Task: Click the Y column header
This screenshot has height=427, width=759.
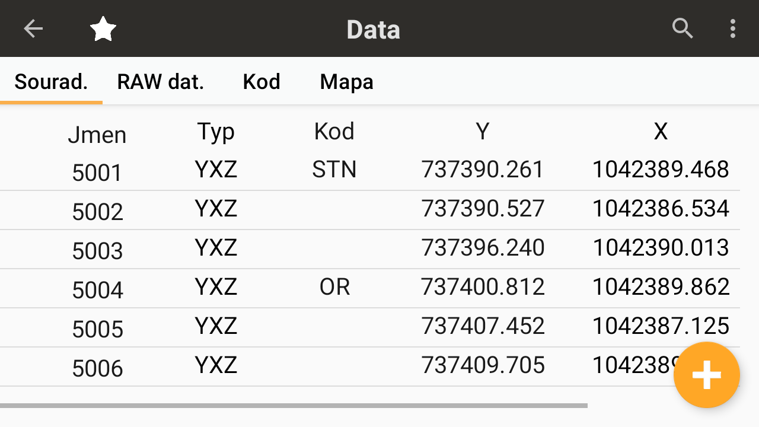Action: [483, 132]
